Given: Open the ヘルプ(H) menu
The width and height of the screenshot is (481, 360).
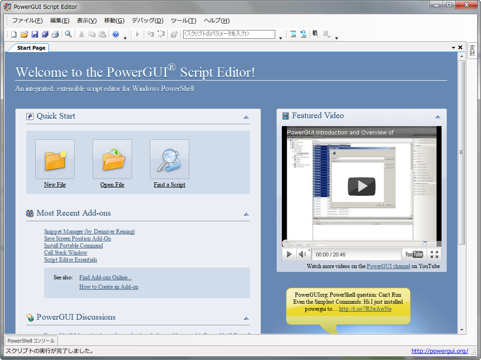Looking at the screenshot, I should point(217,21).
